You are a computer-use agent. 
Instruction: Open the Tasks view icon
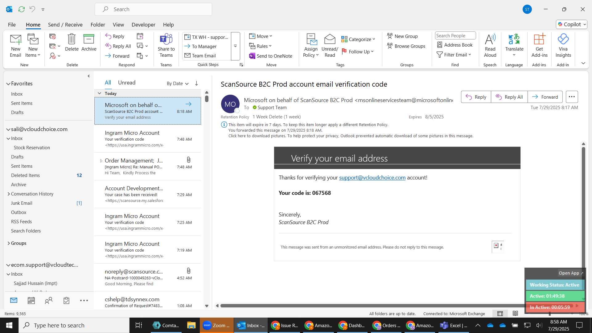pyautogui.click(x=66, y=300)
